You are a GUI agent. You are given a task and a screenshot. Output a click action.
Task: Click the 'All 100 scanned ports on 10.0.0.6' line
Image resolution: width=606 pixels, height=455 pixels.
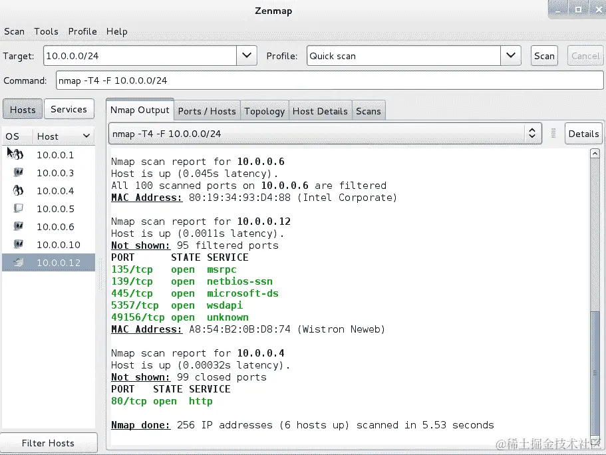[x=249, y=186]
